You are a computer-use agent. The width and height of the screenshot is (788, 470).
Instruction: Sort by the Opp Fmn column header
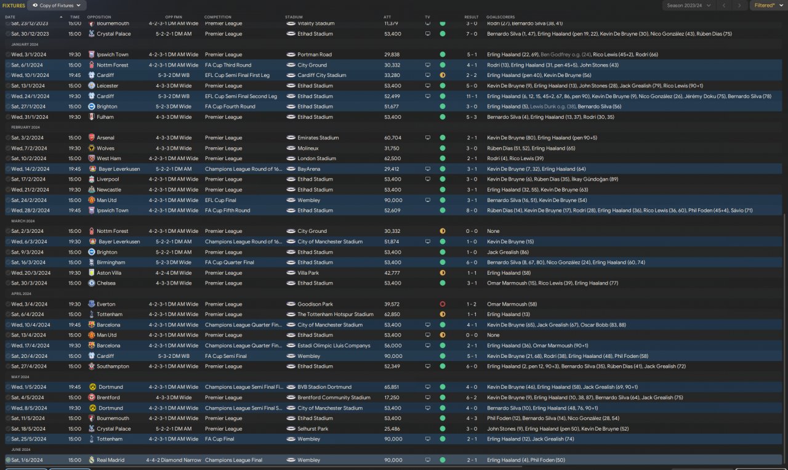[x=174, y=17]
